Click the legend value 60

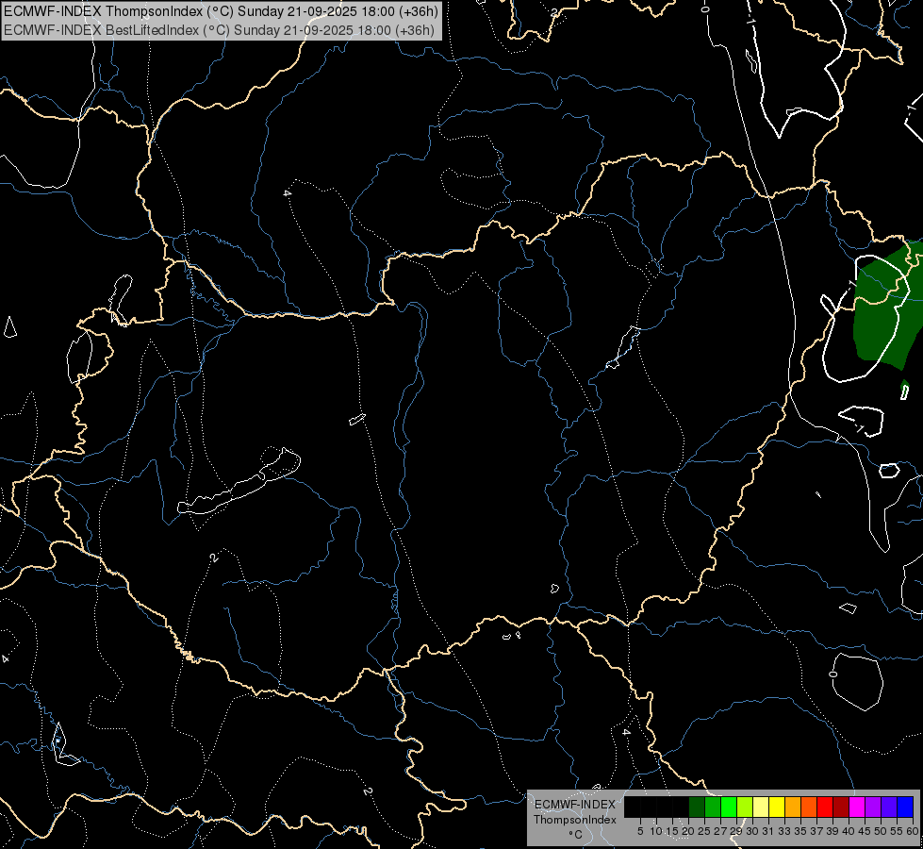(x=913, y=831)
